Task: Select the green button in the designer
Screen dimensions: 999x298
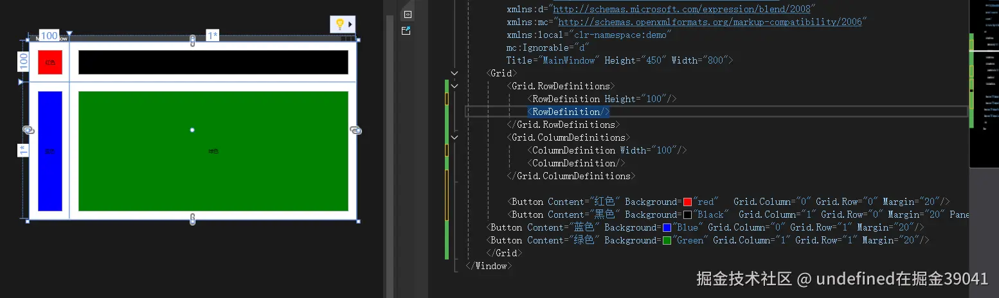Action: click(213, 151)
